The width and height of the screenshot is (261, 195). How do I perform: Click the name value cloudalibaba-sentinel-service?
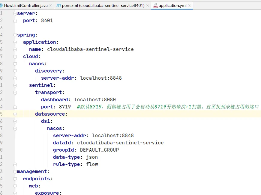coord(90,49)
